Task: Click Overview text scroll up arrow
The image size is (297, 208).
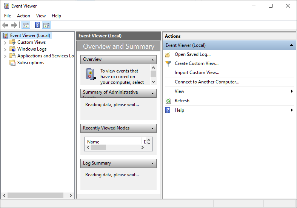Action: point(154,68)
